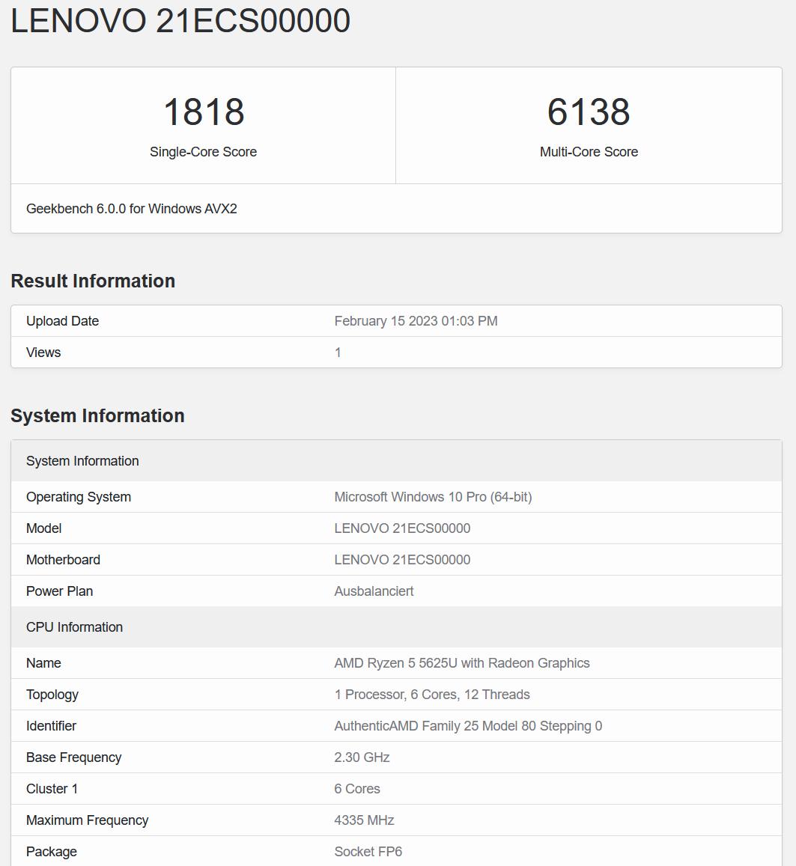Click the Operating System label

click(79, 497)
